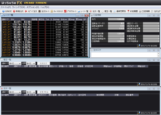Image resolution: width=161 pixels, height=115 pixels.
Task: Open プラチナチャート from the toolbar
Action: [70, 11]
